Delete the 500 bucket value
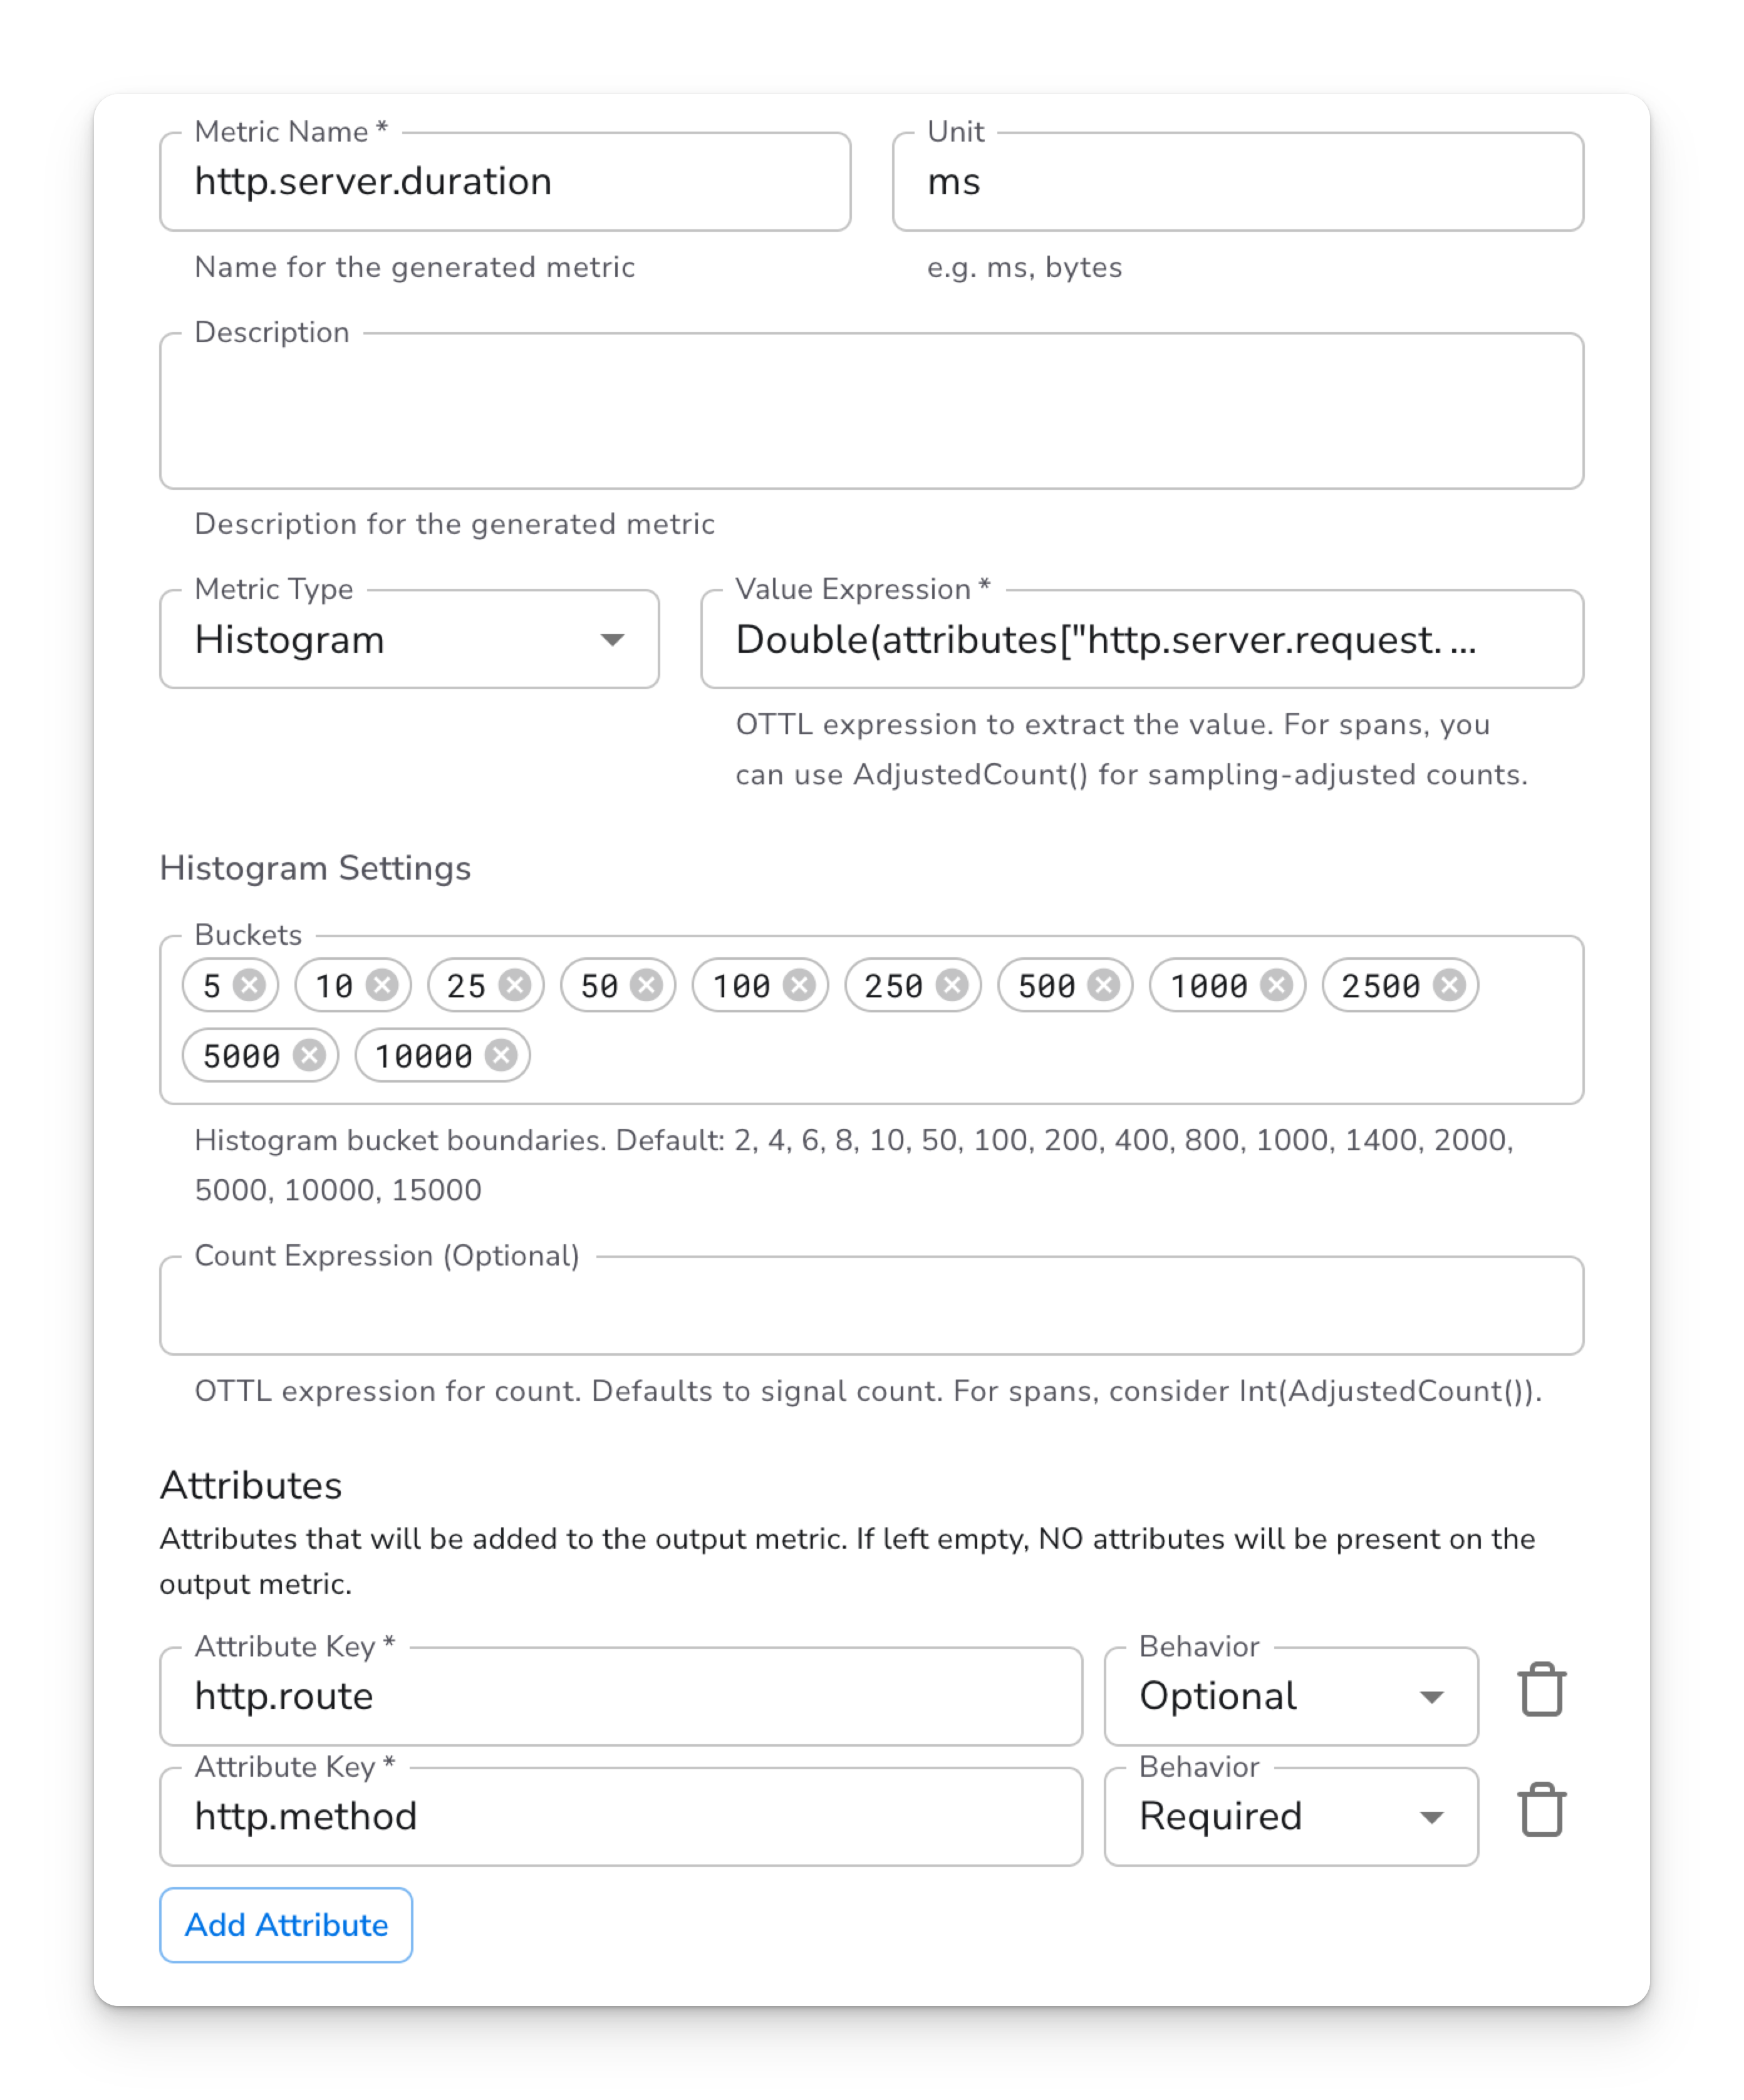The width and height of the screenshot is (1744, 2100). click(1103, 985)
